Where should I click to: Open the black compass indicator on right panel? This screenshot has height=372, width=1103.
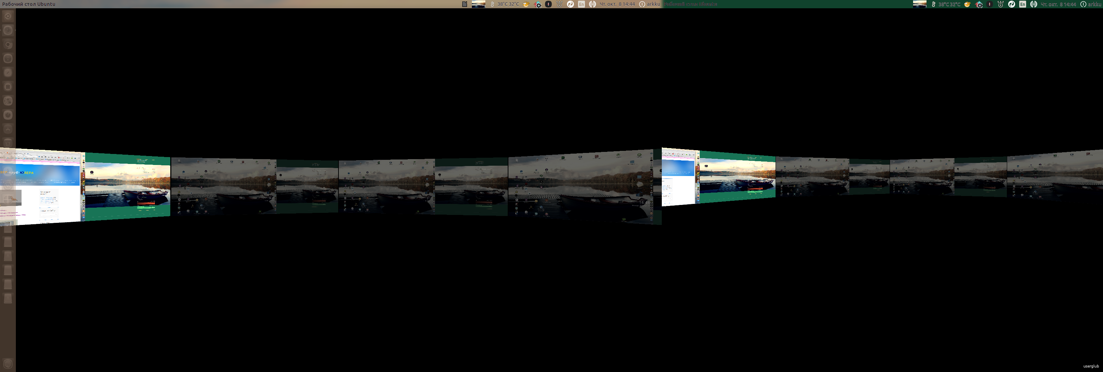click(x=990, y=4)
